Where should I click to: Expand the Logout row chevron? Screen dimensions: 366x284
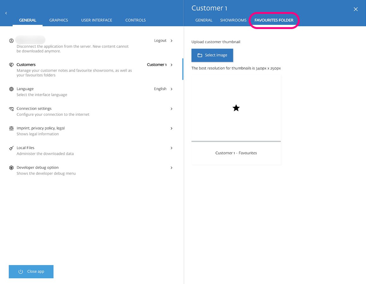pos(171,41)
